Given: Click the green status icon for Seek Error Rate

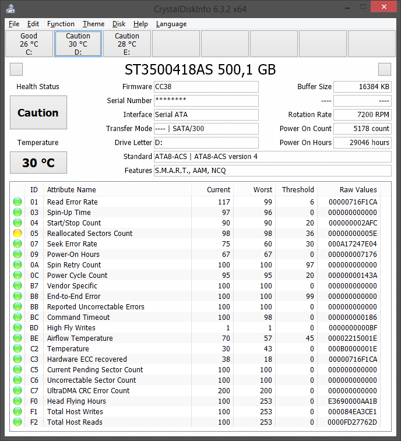Looking at the screenshot, I should 17,244.
